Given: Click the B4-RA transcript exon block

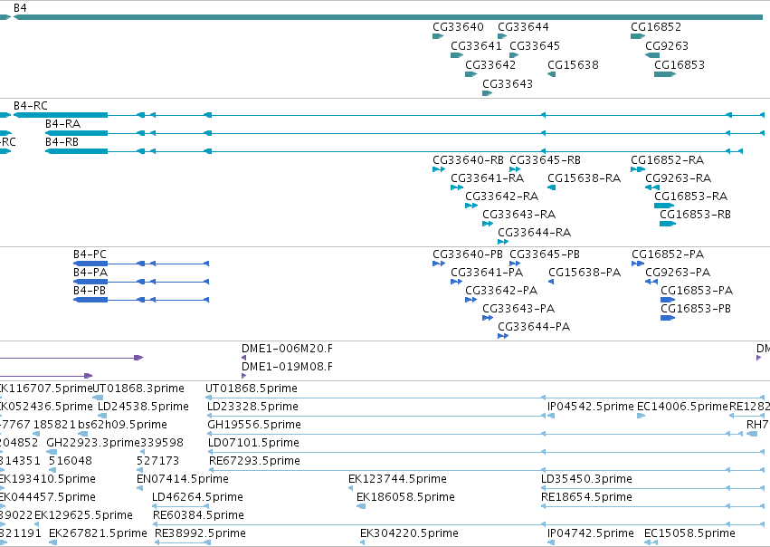Looking at the screenshot, I should [x=76, y=133].
